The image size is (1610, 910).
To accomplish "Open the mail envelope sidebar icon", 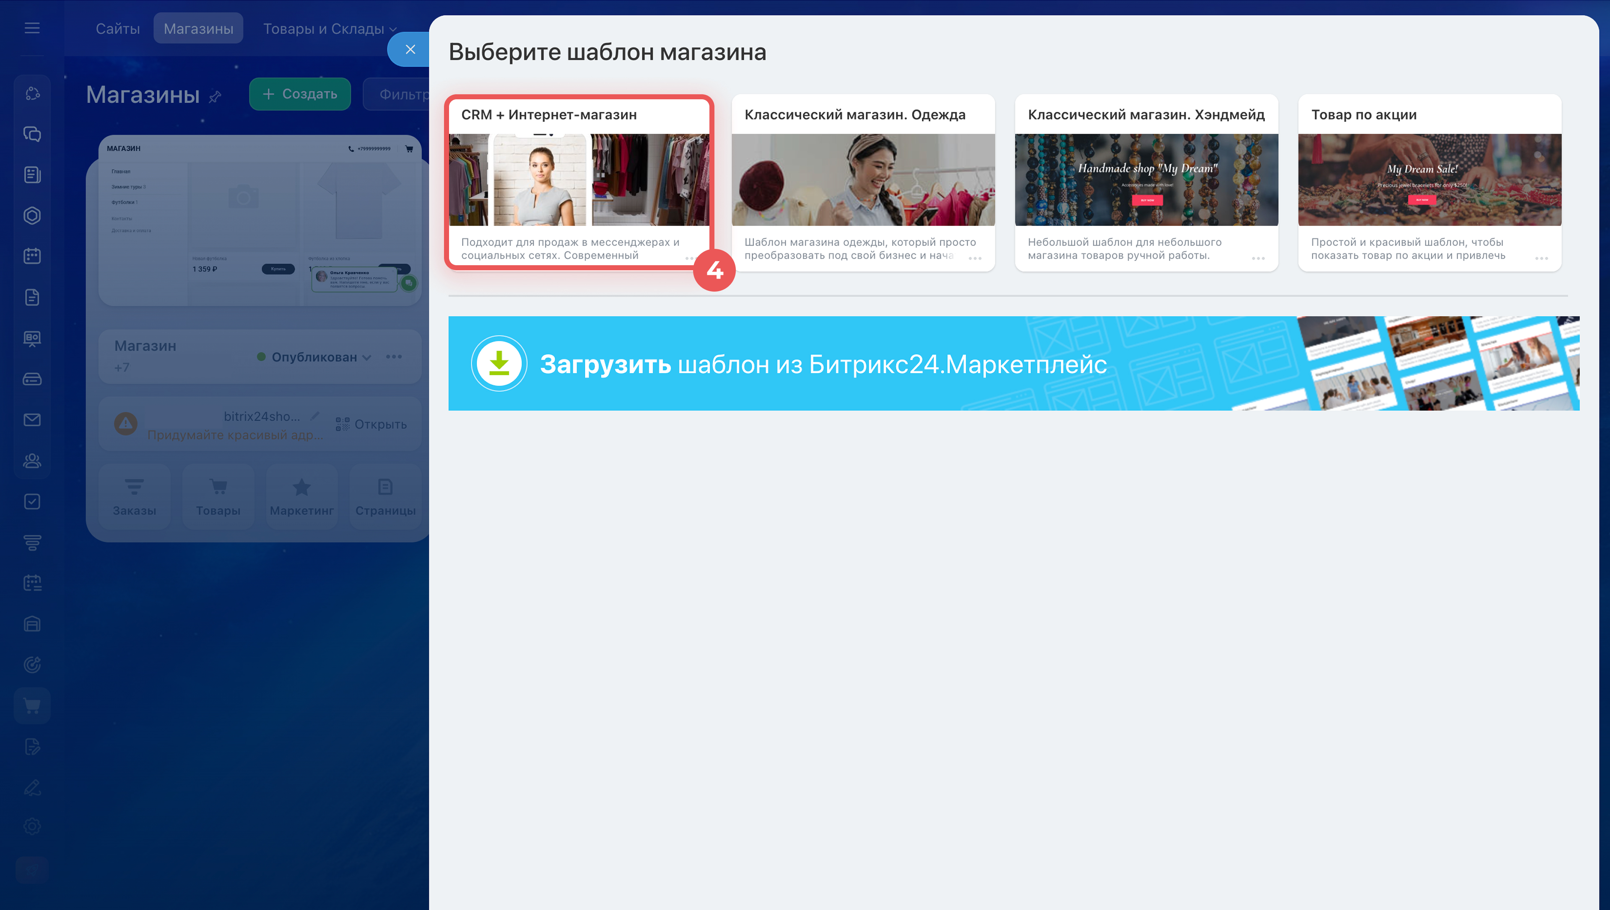I will (x=32, y=420).
